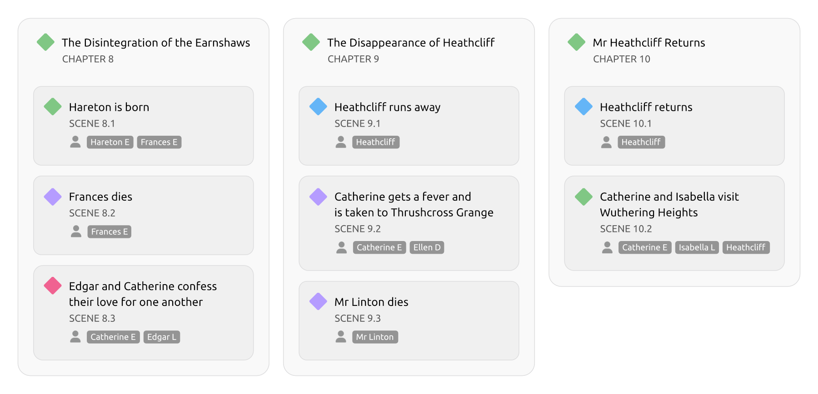This screenshot has width=818, height=394.
Task: Click the blue diamond on 'Heathcliff returns'
Action: point(583,107)
